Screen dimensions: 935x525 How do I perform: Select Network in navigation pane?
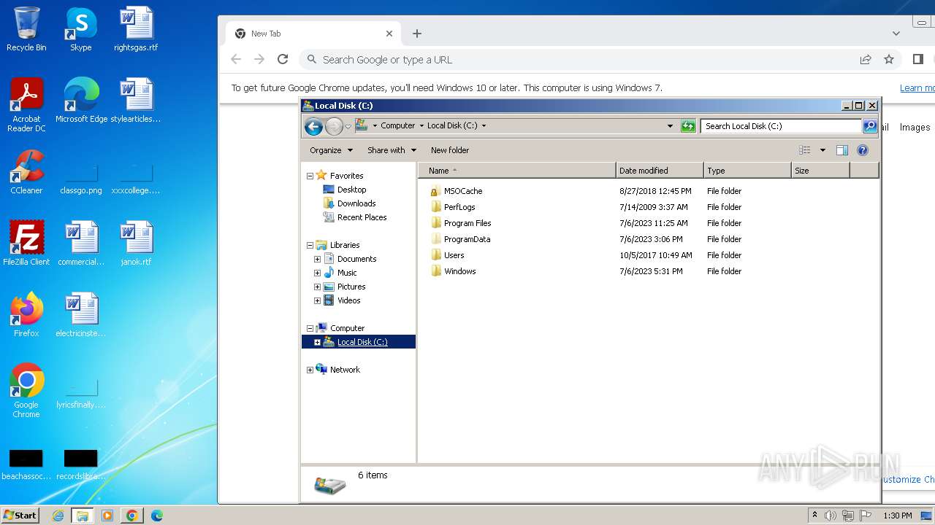[x=345, y=370]
